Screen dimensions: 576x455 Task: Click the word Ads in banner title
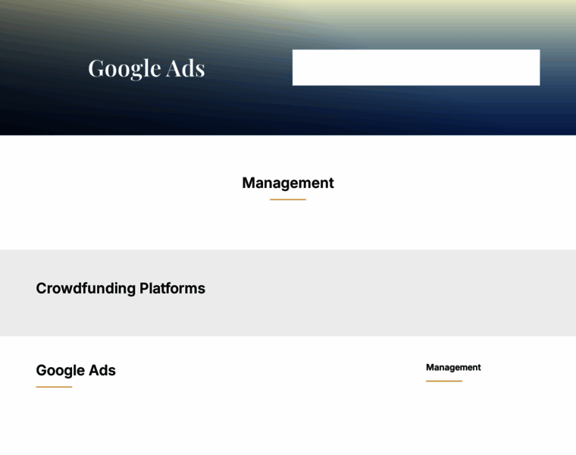(186, 68)
